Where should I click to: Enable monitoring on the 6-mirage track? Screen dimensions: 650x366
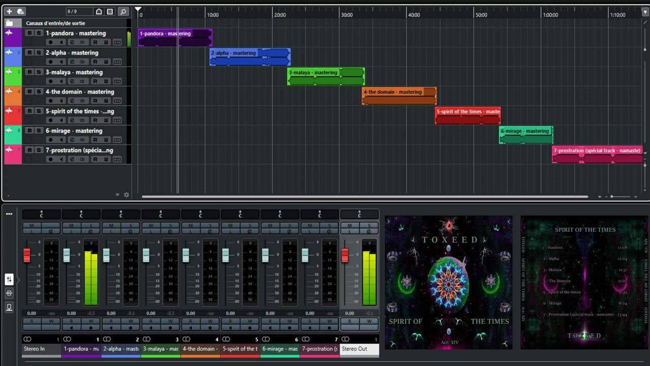tap(61, 140)
